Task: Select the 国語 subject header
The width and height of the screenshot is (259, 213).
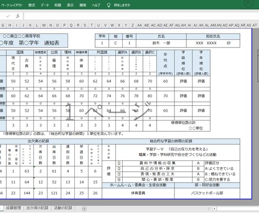Action: [20, 52]
